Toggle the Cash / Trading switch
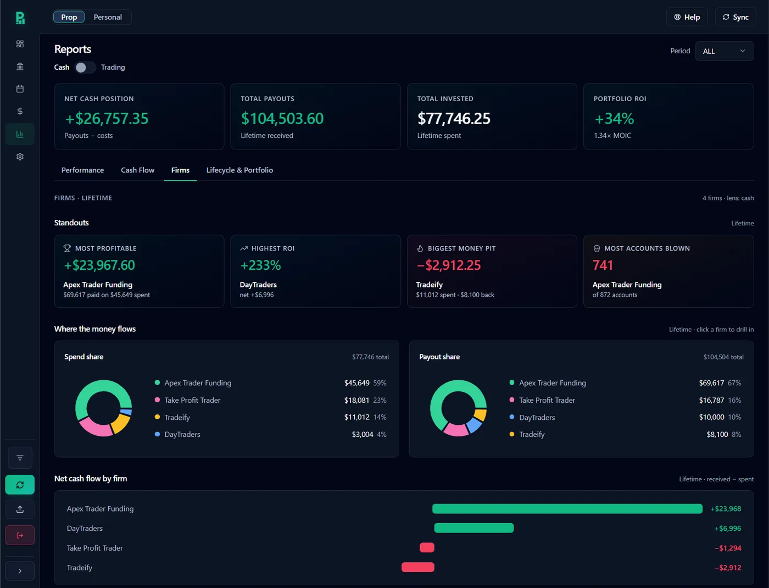769x588 pixels. click(x=85, y=68)
